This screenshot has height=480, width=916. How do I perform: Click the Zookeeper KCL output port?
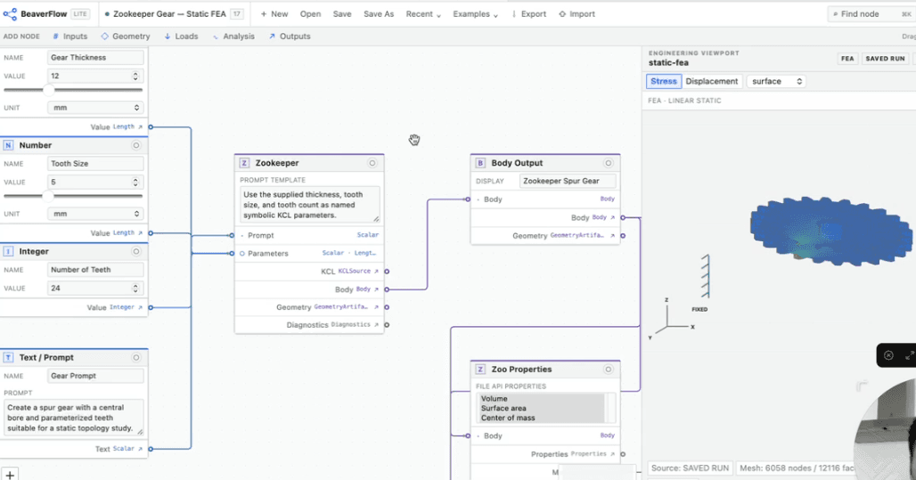click(387, 272)
